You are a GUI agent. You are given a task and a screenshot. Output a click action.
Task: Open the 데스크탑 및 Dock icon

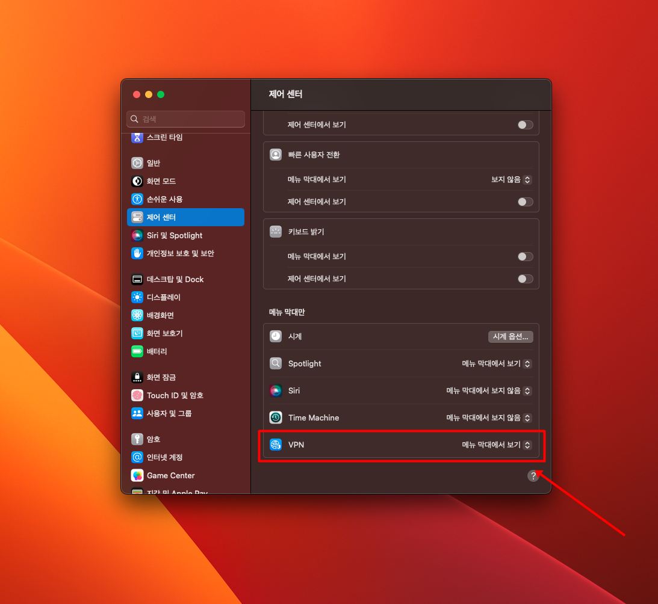pyautogui.click(x=137, y=279)
